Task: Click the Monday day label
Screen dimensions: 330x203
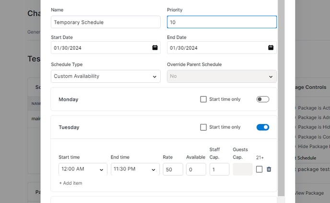Action: [x=69, y=100]
